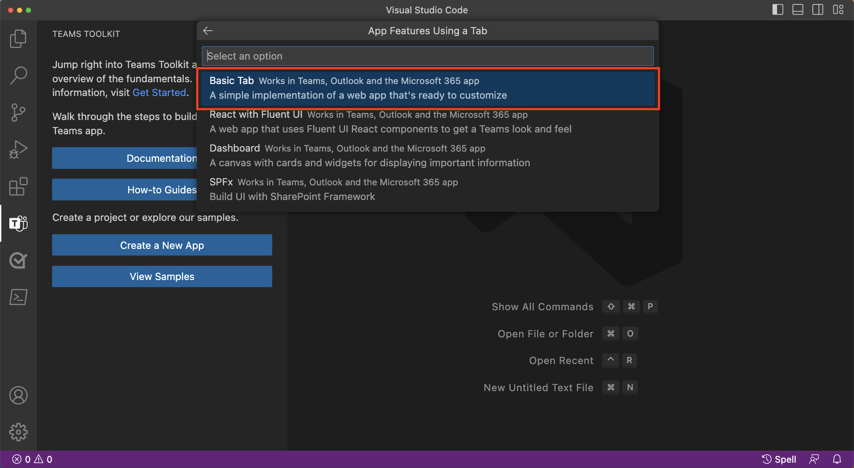854x468 pixels.
Task: Choose React with Fluent UI option
Action: [x=427, y=122]
